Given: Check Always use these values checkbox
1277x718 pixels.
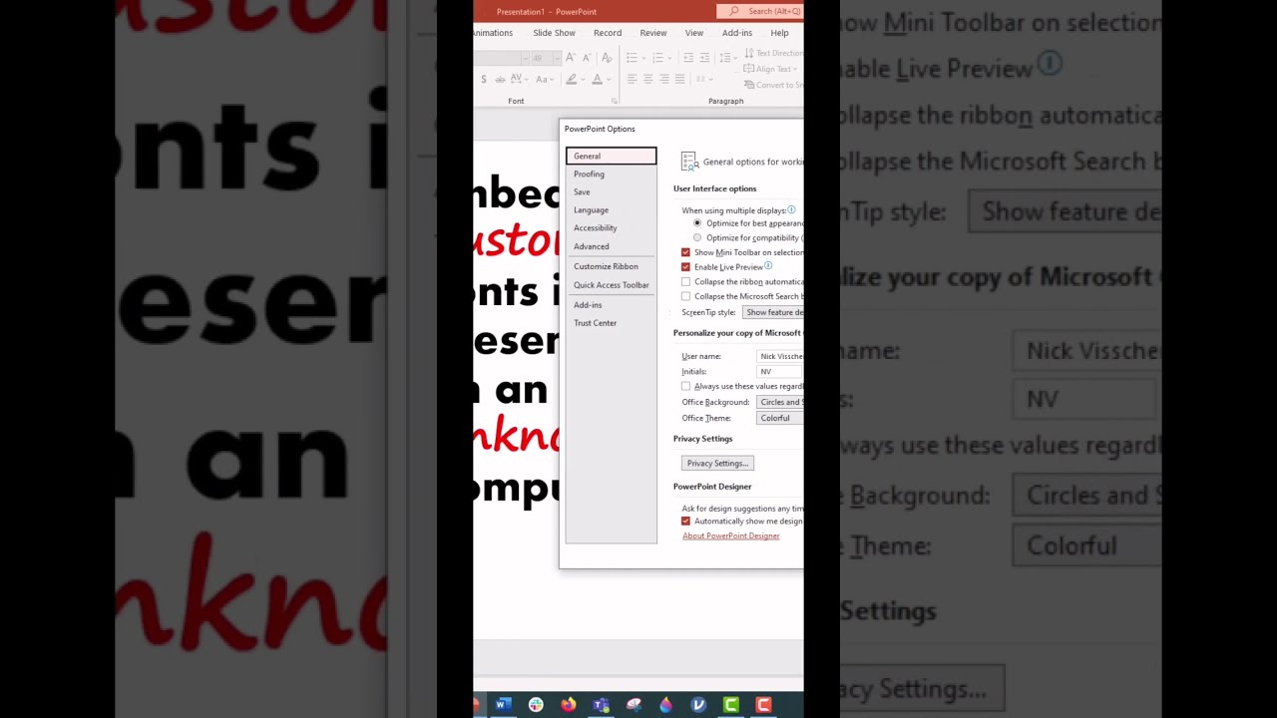Looking at the screenshot, I should pyautogui.click(x=685, y=386).
